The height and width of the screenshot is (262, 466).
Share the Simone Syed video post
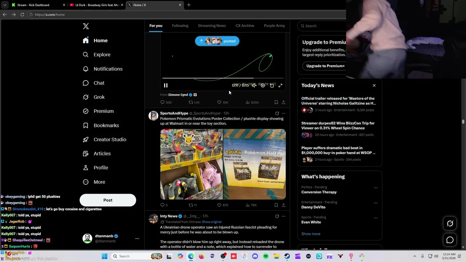click(x=284, y=102)
